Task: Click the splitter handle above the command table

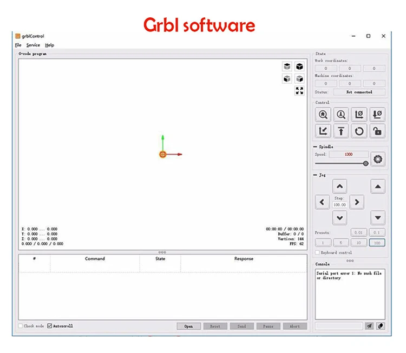Action: click(x=162, y=252)
